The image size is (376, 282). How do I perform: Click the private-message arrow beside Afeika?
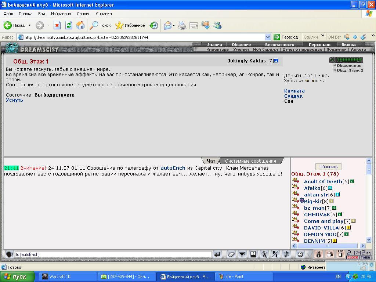tap(296, 188)
